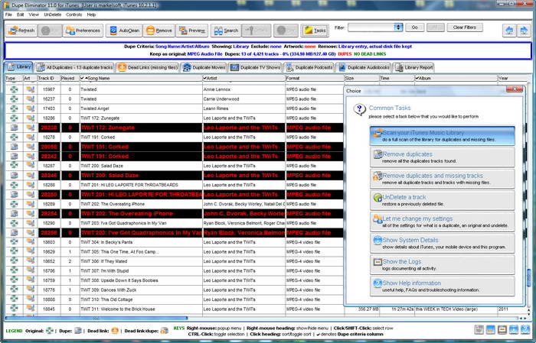Open the Help menu
Image resolution: width=536 pixels, height=343 pixels.
click(x=91, y=15)
